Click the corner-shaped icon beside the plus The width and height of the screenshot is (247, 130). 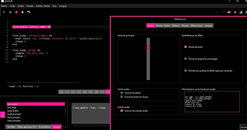click(x=29, y=12)
